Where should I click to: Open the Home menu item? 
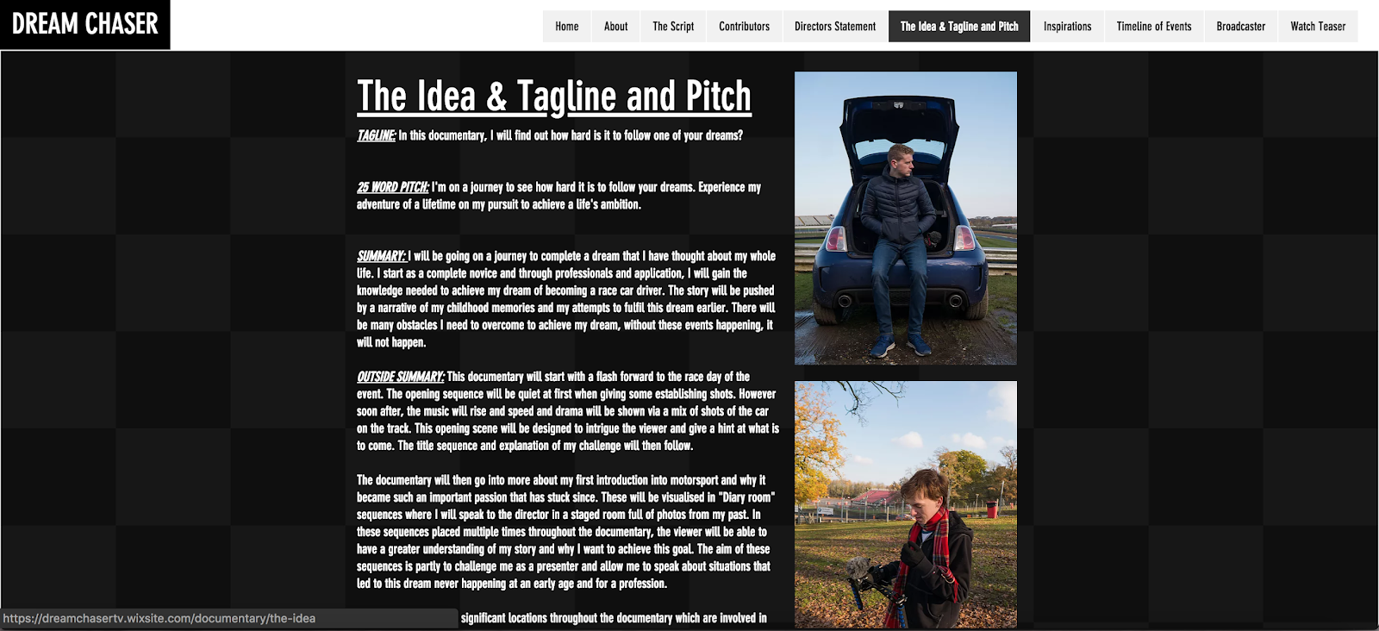pyautogui.click(x=567, y=27)
